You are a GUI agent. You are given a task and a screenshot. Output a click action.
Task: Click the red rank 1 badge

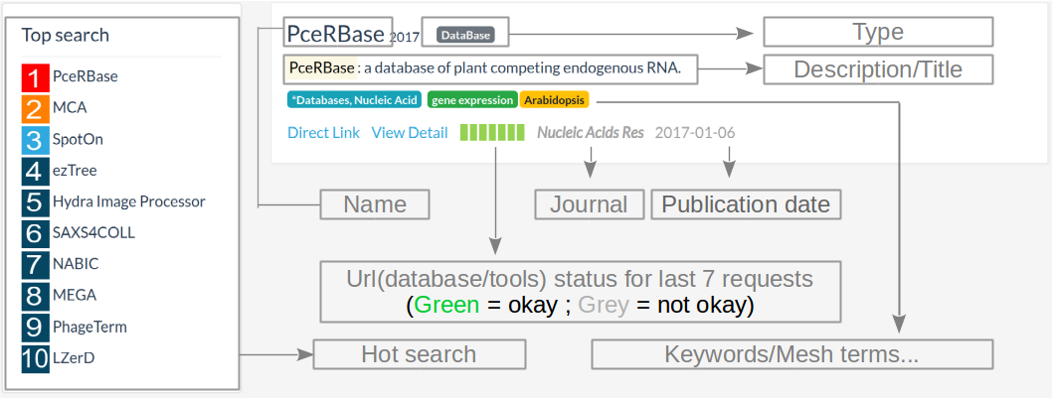(x=35, y=77)
